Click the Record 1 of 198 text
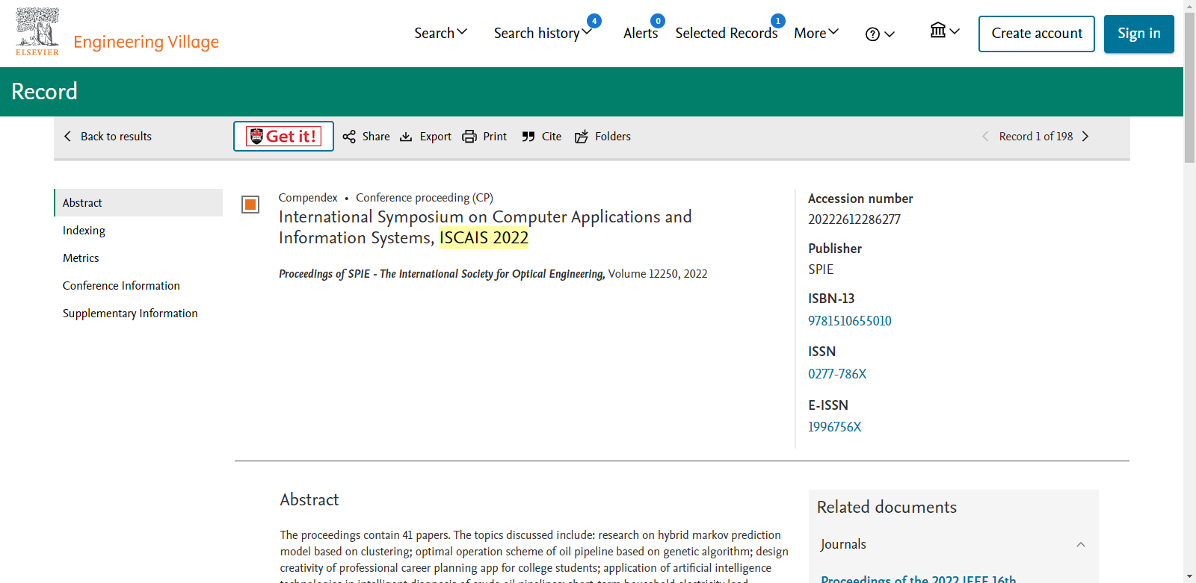Screen dimensions: 1196x583 click(1036, 137)
